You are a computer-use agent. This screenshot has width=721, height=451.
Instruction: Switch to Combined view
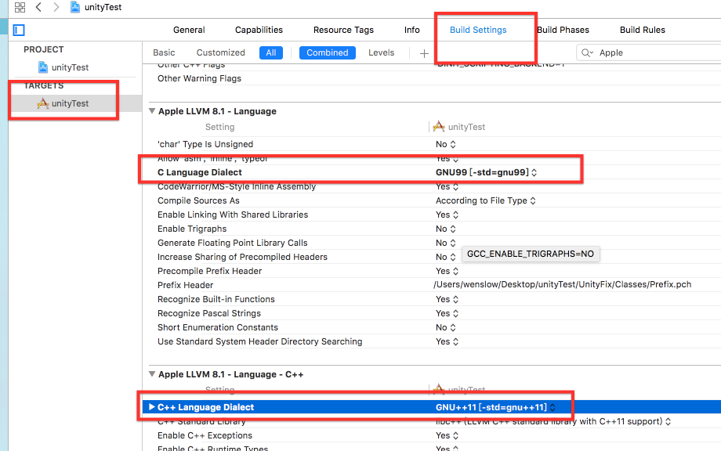click(328, 52)
